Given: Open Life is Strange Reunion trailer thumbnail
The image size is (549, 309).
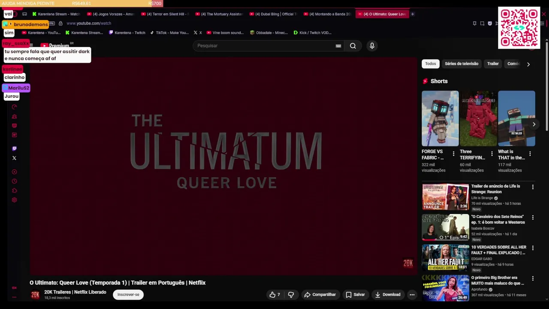Looking at the screenshot, I should pyautogui.click(x=445, y=197).
